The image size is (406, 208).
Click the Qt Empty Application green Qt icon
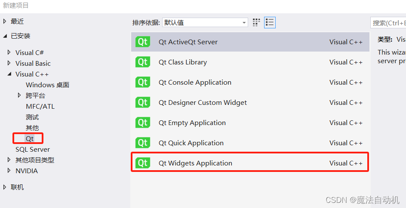coord(143,122)
